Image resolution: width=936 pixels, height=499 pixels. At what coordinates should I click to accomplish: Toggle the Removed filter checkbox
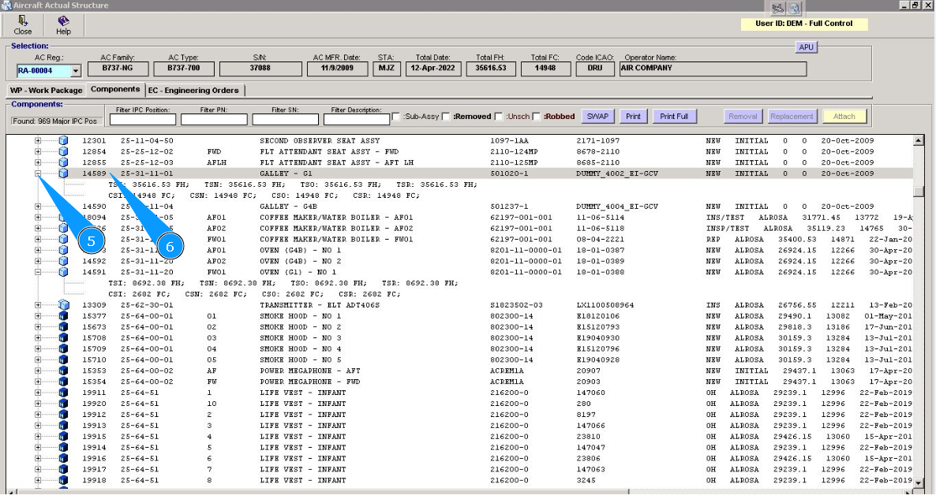tap(446, 117)
